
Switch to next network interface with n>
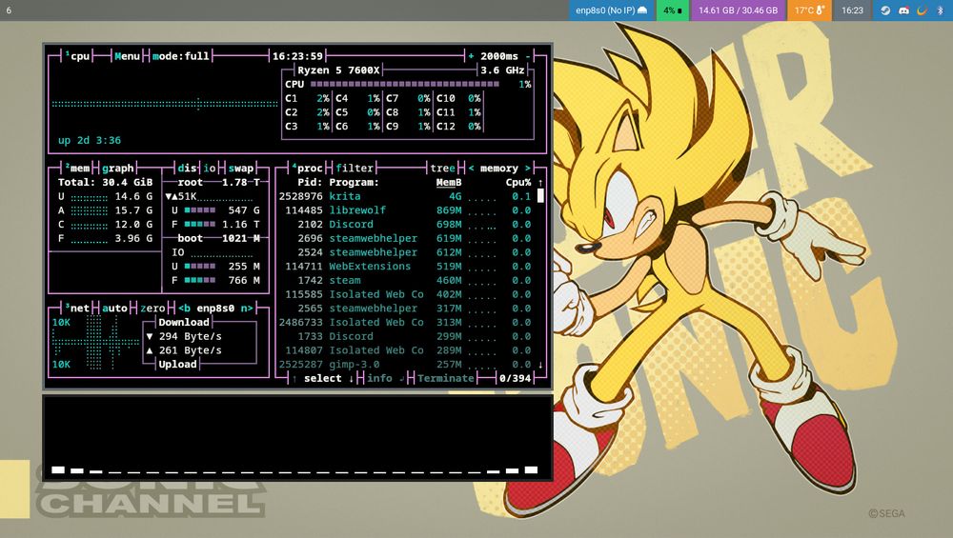[247, 308]
